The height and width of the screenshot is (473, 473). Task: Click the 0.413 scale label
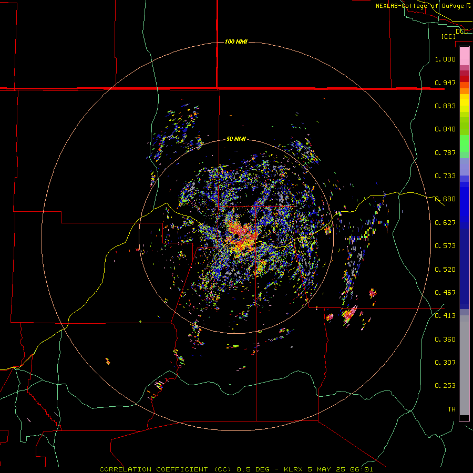tap(445, 316)
